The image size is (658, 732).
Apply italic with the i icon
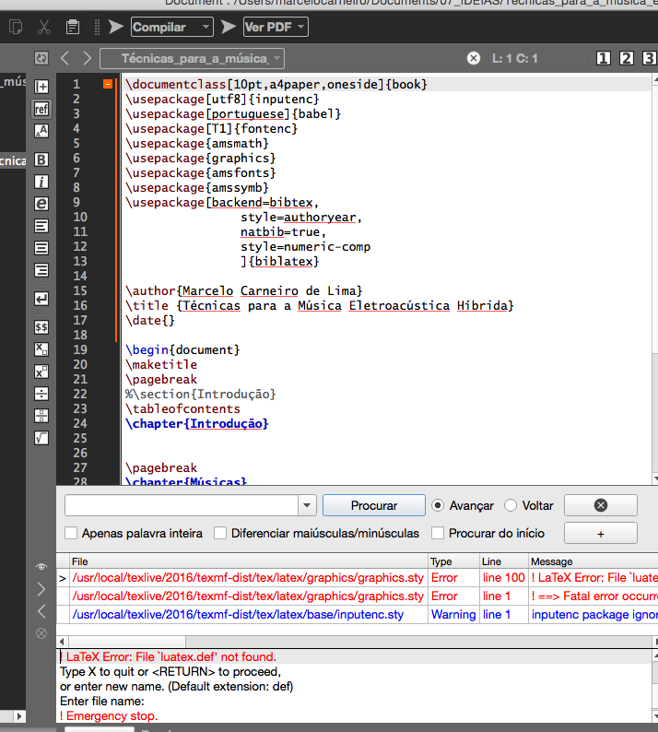click(41, 182)
